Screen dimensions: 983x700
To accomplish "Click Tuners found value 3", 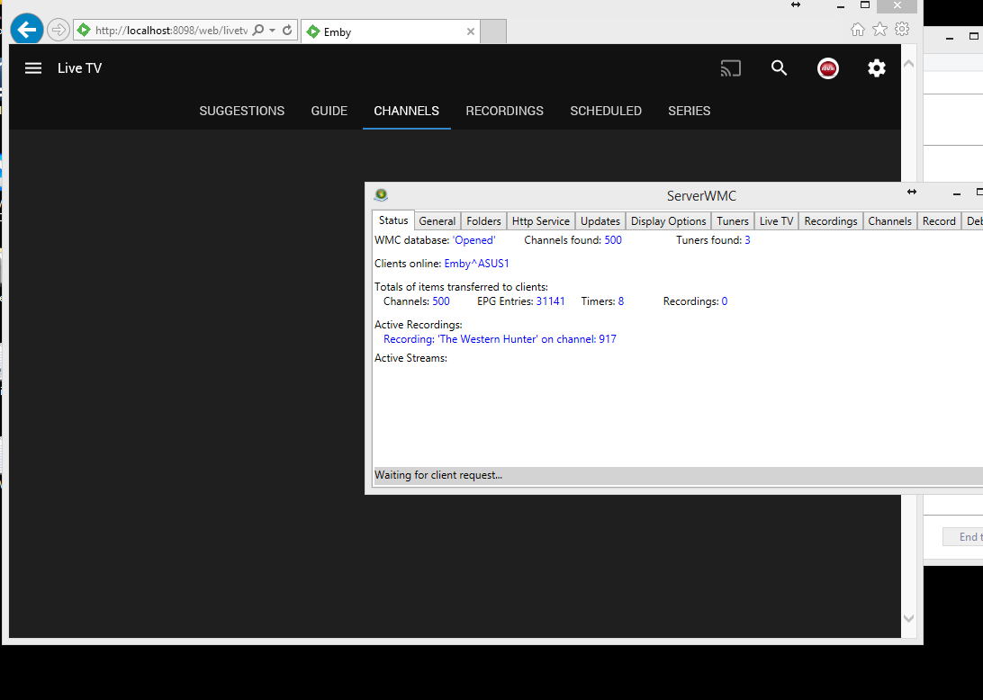I will coord(747,240).
